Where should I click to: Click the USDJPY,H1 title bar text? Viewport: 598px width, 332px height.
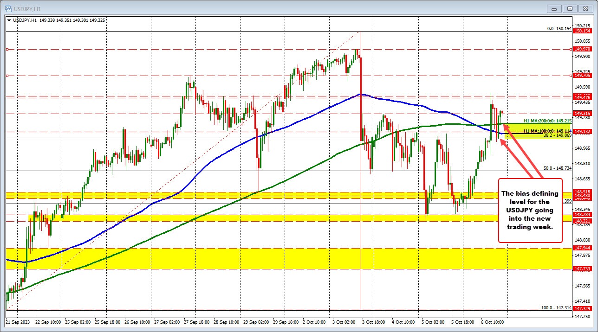tap(28, 8)
